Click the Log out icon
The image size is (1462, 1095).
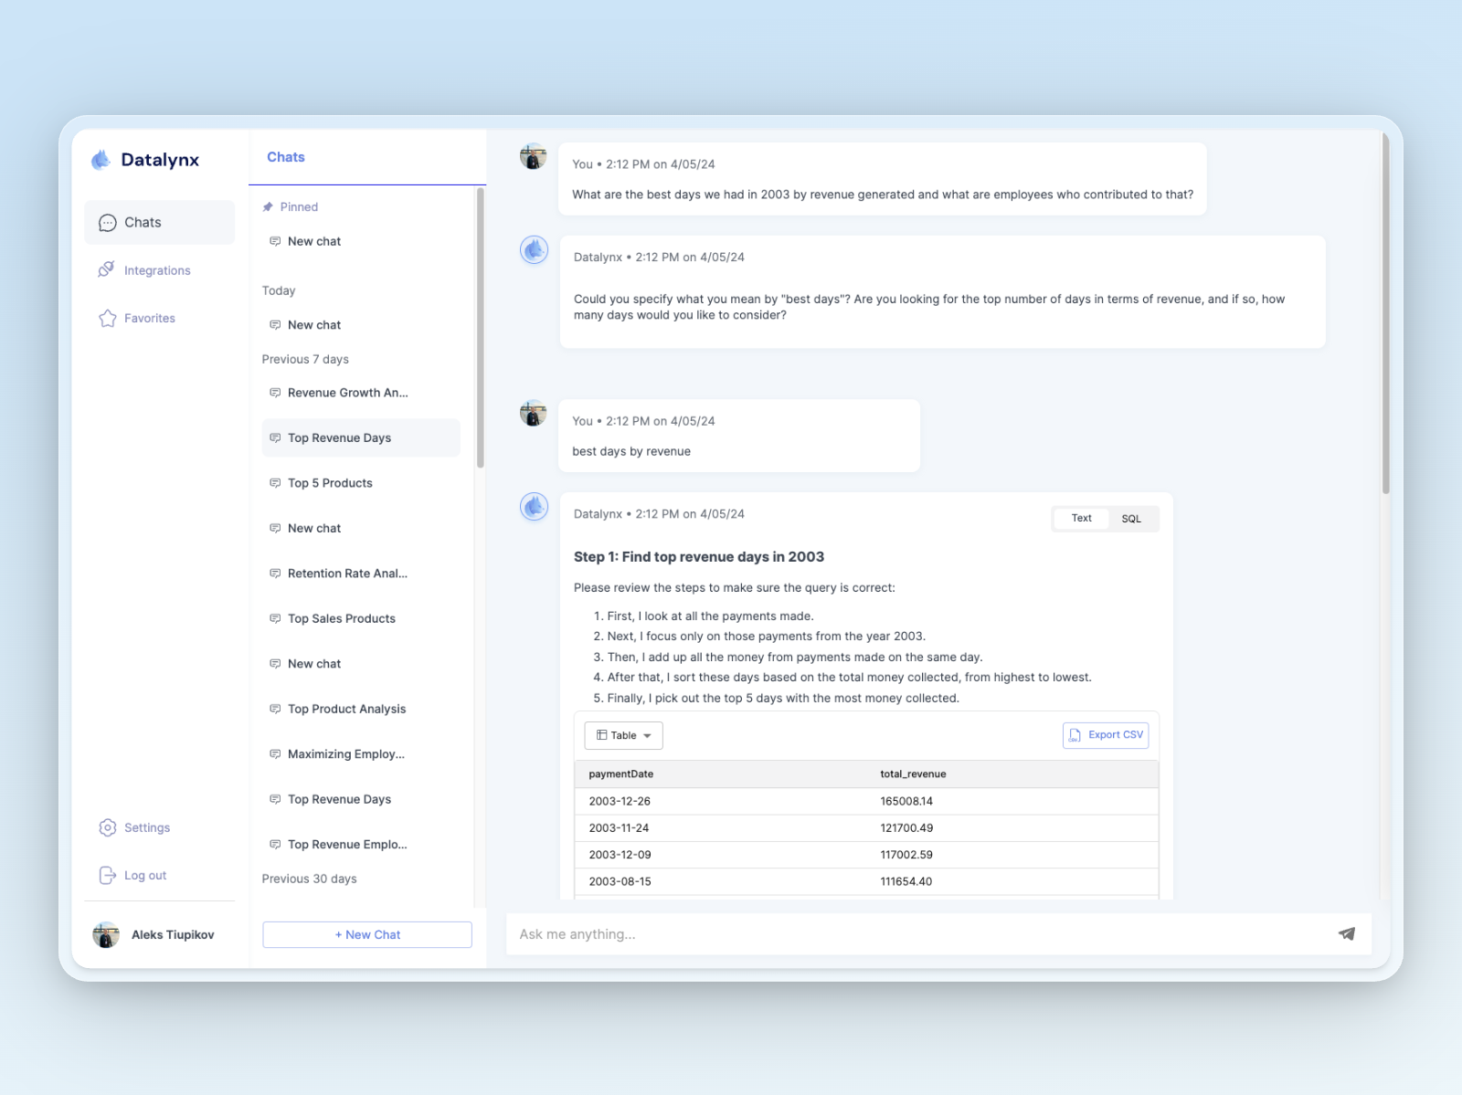click(107, 875)
